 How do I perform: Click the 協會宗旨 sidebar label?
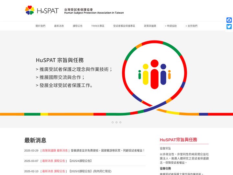[x=165, y=148]
